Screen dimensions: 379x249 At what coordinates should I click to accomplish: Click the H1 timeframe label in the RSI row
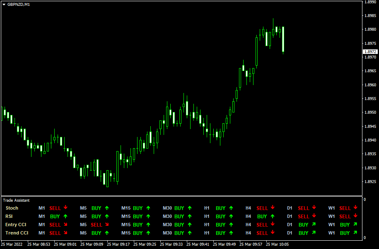click(x=207, y=216)
